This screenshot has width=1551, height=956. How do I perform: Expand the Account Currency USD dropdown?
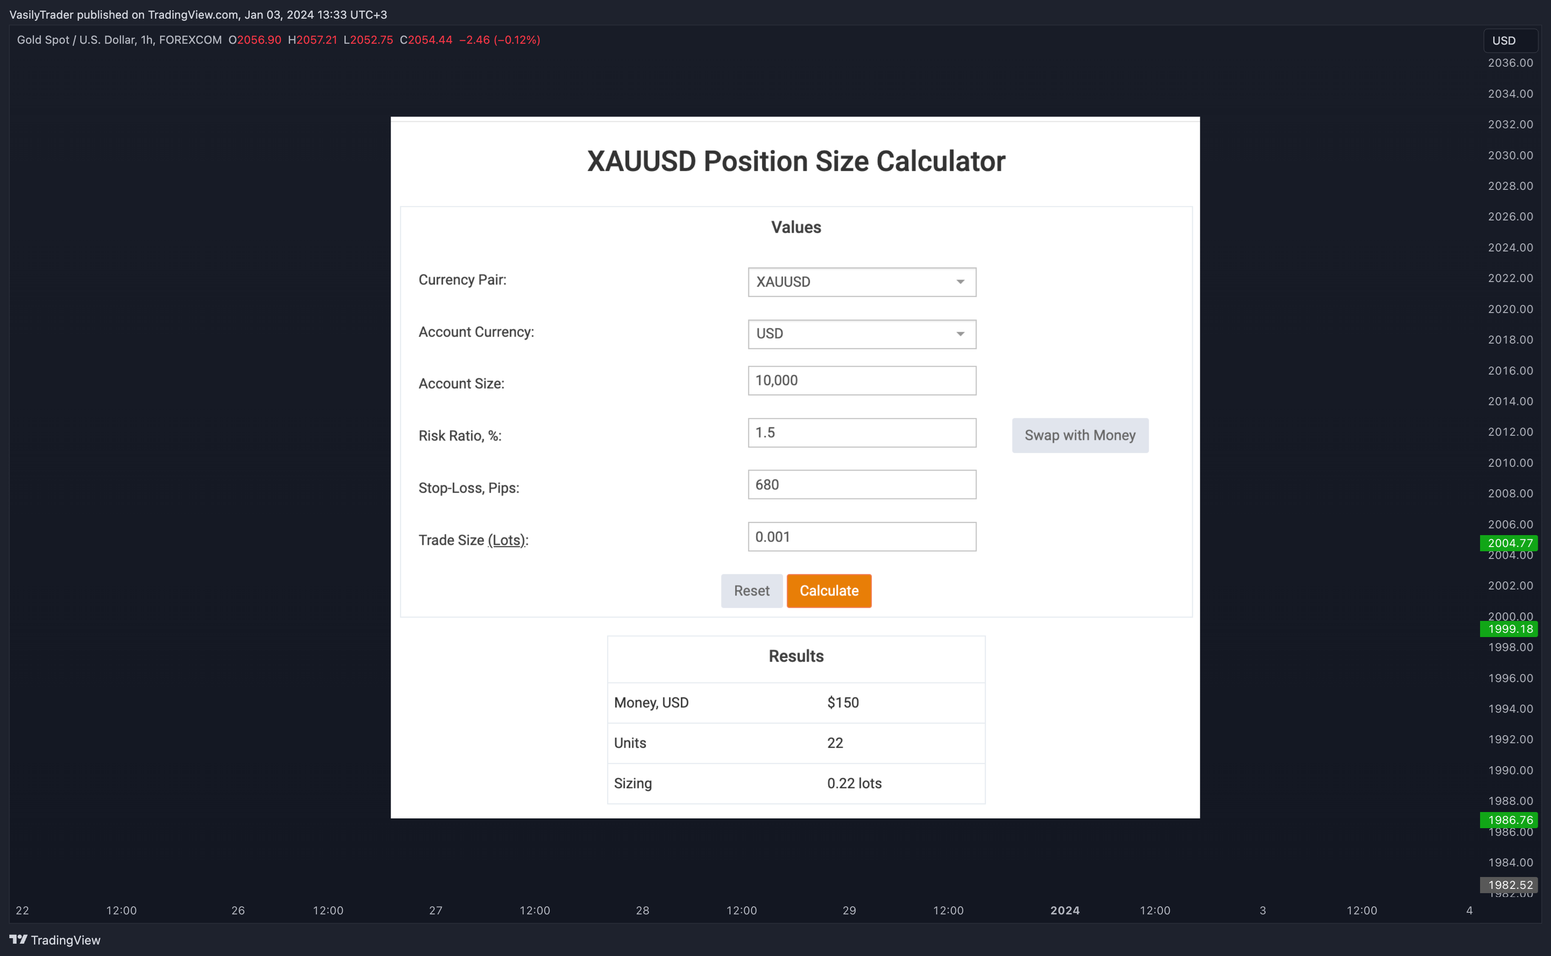862,334
